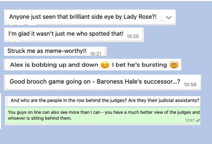Click the 'I bet he's bursting' text
Image resolution: width=212 pixels, height=144 pixels.
click(x=141, y=65)
